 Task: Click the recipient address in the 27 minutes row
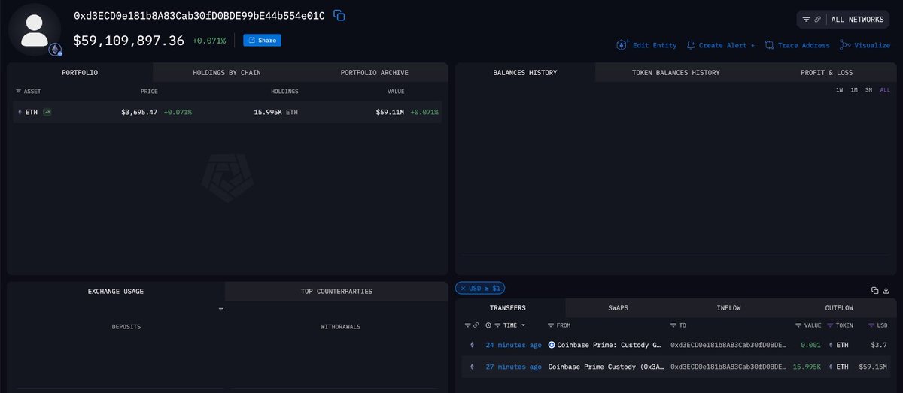729,367
